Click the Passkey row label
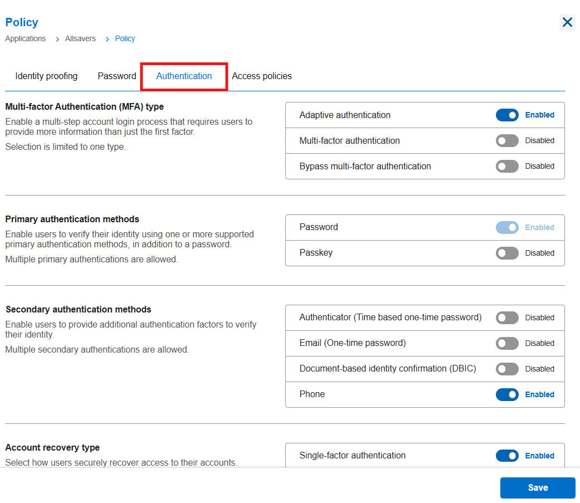Image resolution: width=580 pixels, height=503 pixels. tap(316, 252)
